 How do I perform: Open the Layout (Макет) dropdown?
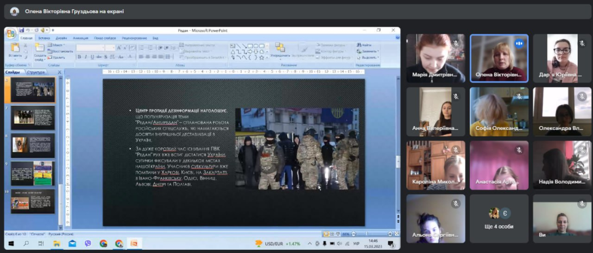click(56, 45)
